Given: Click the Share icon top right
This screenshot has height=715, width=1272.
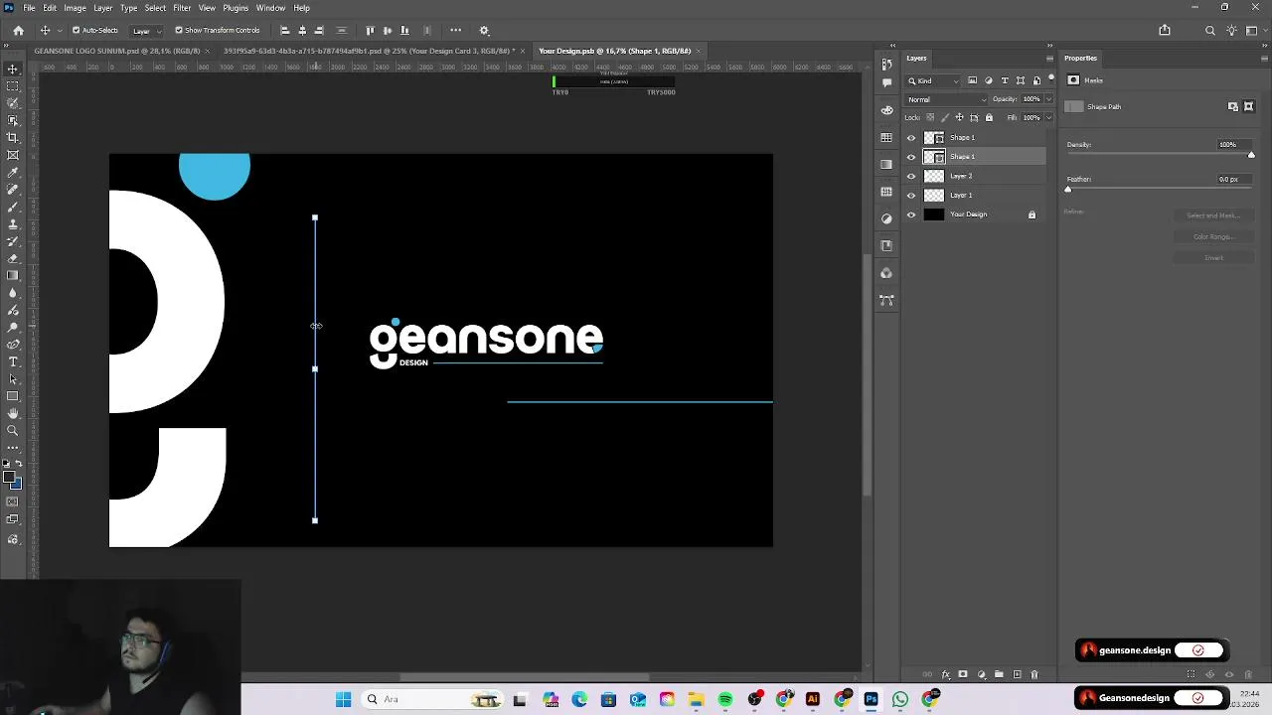Looking at the screenshot, I should tap(1165, 31).
